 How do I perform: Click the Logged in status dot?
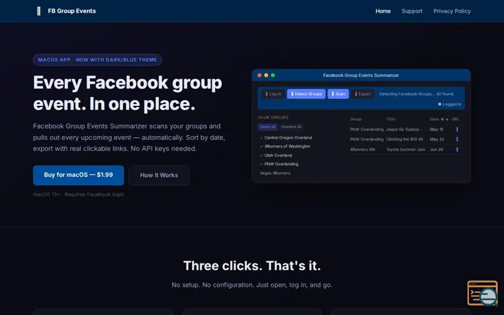click(439, 104)
